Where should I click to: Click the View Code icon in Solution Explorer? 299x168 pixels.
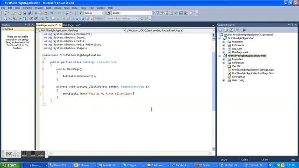pyautogui.click(x=237, y=30)
